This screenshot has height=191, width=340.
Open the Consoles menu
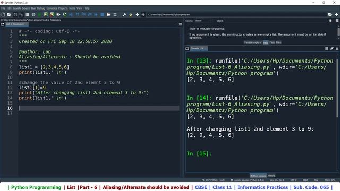(52, 8)
